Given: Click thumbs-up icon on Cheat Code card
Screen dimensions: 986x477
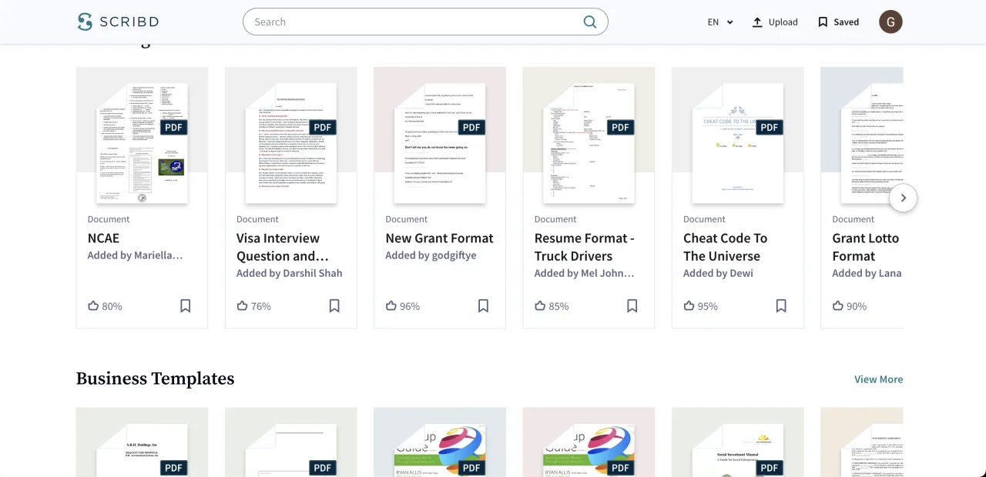Looking at the screenshot, I should pyautogui.click(x=689, y=305).
